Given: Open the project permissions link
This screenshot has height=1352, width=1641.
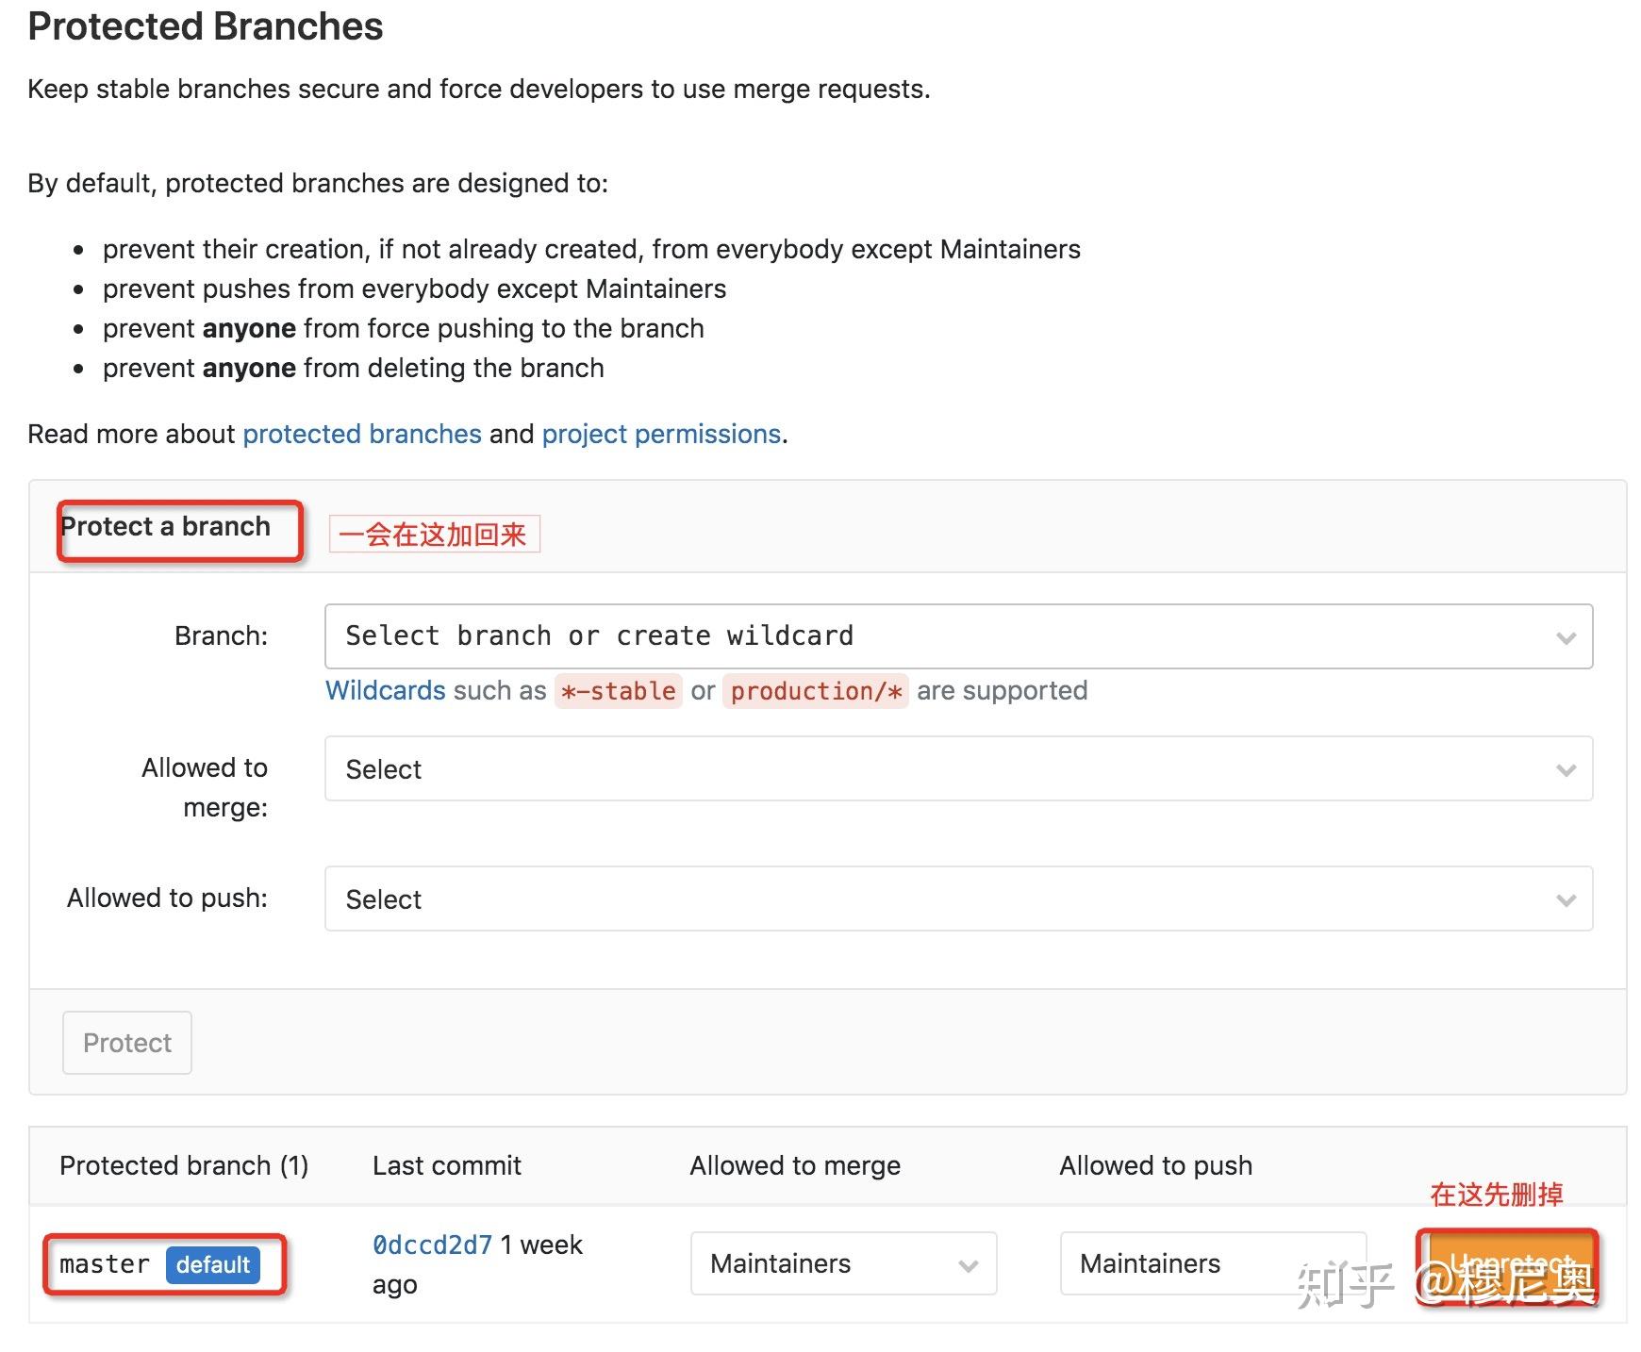Looking at the screenshot, I should pyautogui.click(x=660, y=434).
